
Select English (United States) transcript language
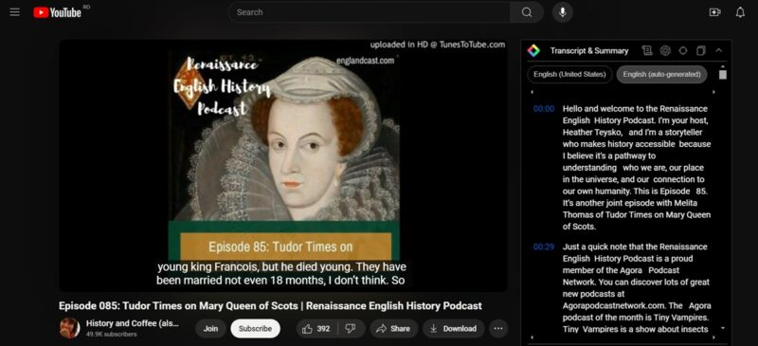click(569, 75)
